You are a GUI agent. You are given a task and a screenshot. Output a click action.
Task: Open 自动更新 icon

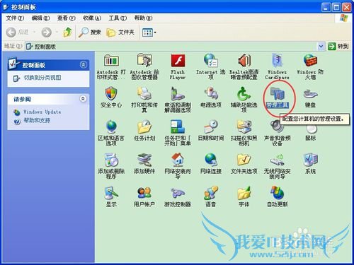(x=277, y=193)
